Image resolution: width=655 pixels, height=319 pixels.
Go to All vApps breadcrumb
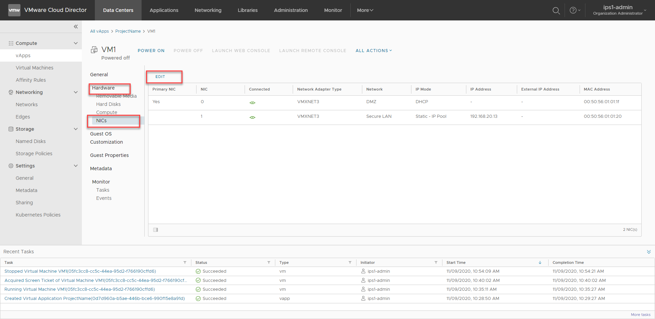[99, 31]
